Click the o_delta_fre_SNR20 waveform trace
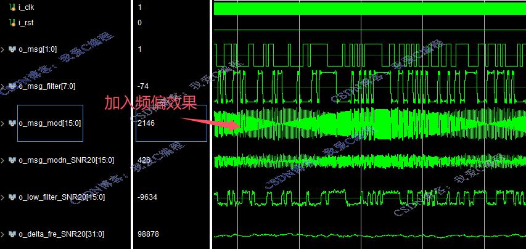 tap(369, 235)
